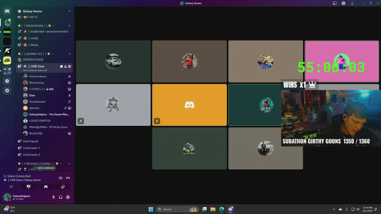Focus the sombrero bird avatar video tile

(113, 105)
